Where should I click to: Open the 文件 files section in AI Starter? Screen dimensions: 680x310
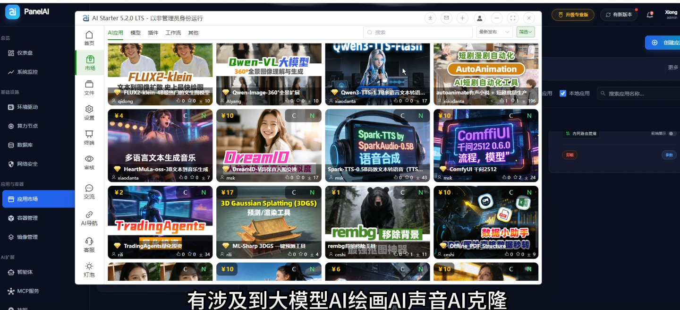coord(89,88)
